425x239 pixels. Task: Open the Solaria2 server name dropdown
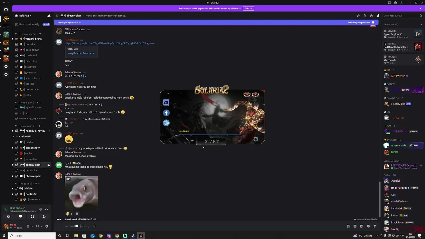[x=25, y=16]
